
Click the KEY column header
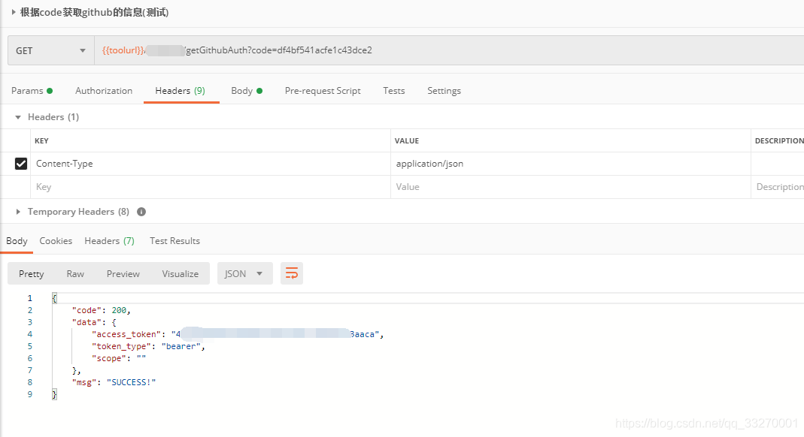pyautogui.click(x=41, y=140)
